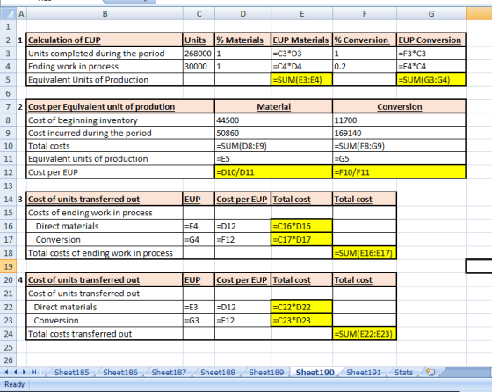
Task: Click 'Total costs transferred out' label cell
Action: pyautogui.click(x=105, y=334)
